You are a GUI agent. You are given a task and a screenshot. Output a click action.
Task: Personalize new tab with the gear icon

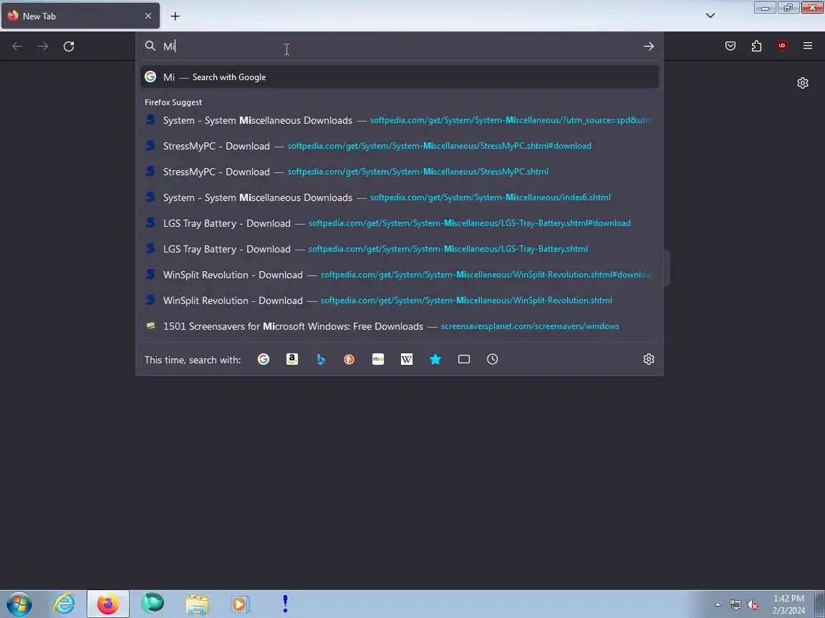[802, 83]
